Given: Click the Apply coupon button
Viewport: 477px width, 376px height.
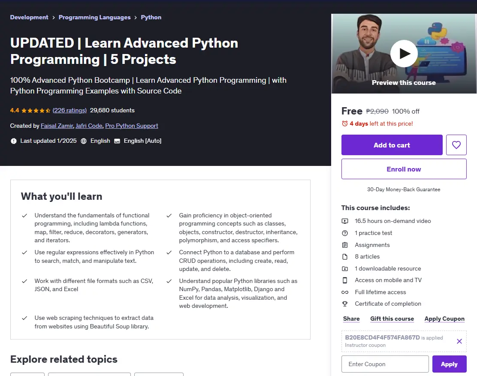Looking at the screenshot, I should coord(449,364).
